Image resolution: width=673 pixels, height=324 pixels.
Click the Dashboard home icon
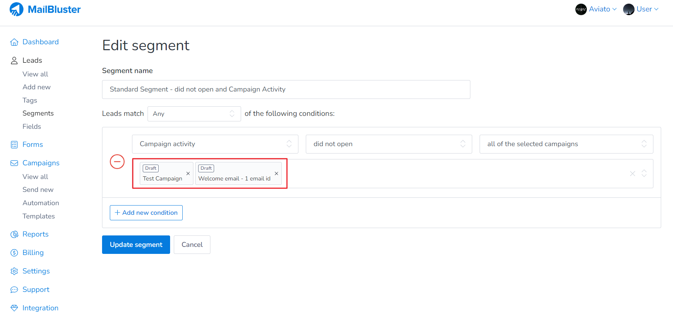[x=14, y=42]
